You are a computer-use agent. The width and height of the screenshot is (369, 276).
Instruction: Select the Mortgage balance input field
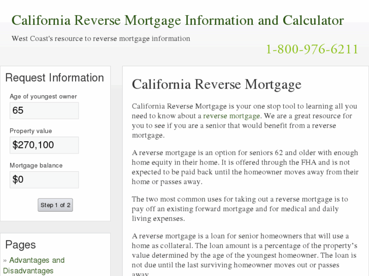click(x=44, y=179)
